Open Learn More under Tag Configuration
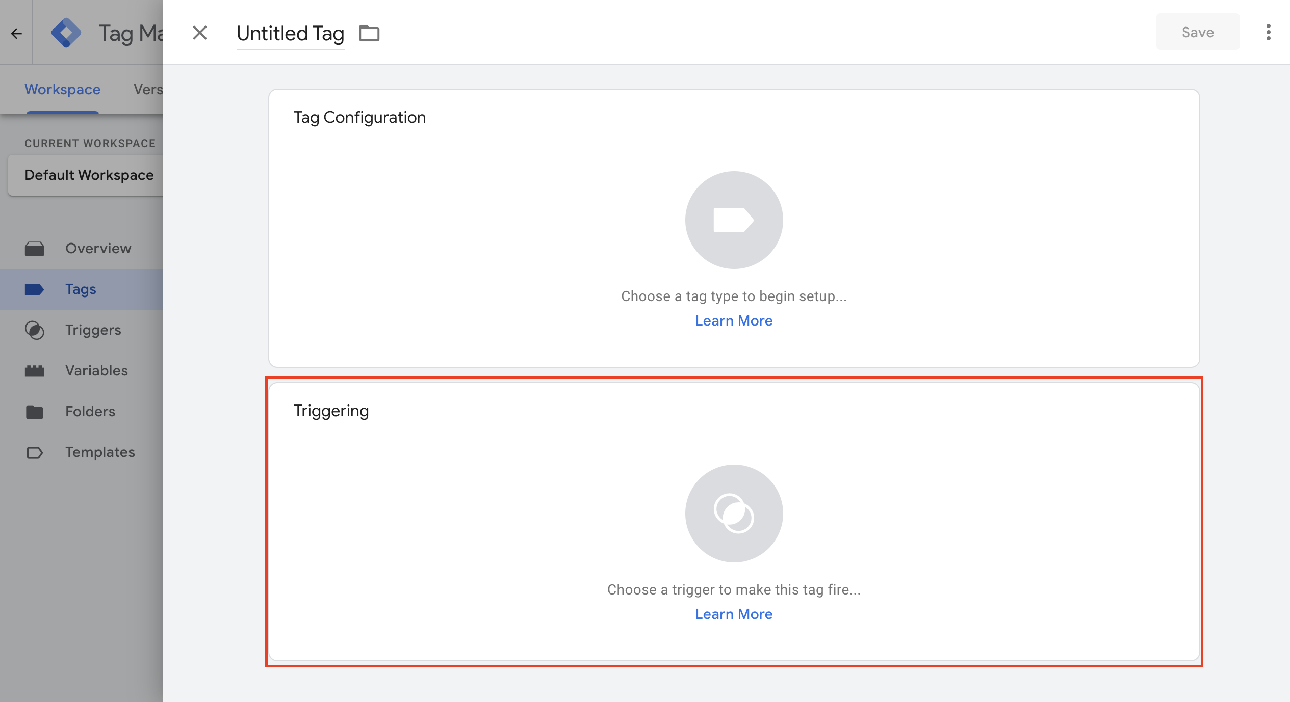Image resolution: width=1290 pixels, height=702 pixels. point(734,321)
